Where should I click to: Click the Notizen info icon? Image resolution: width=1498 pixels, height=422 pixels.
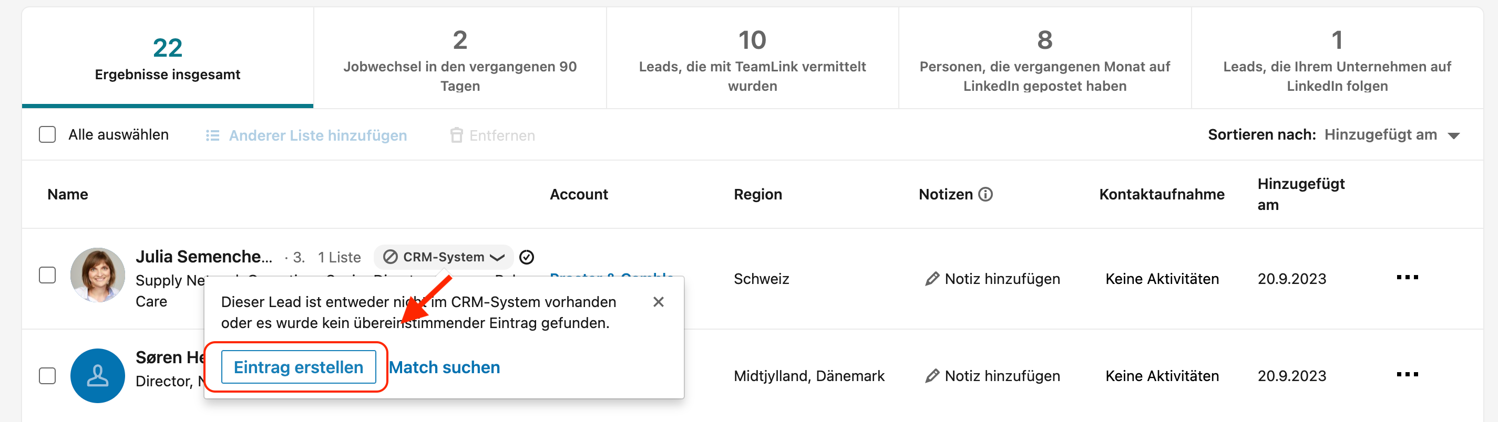pyautogui.click(x=985, y=194)
